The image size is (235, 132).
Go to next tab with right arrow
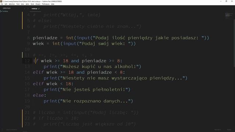pos(28,9)
